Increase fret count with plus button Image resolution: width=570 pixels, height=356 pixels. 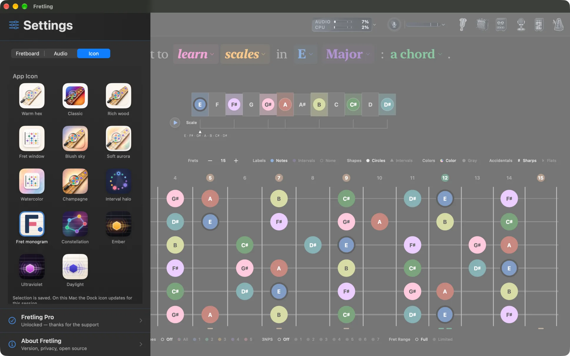236,161
